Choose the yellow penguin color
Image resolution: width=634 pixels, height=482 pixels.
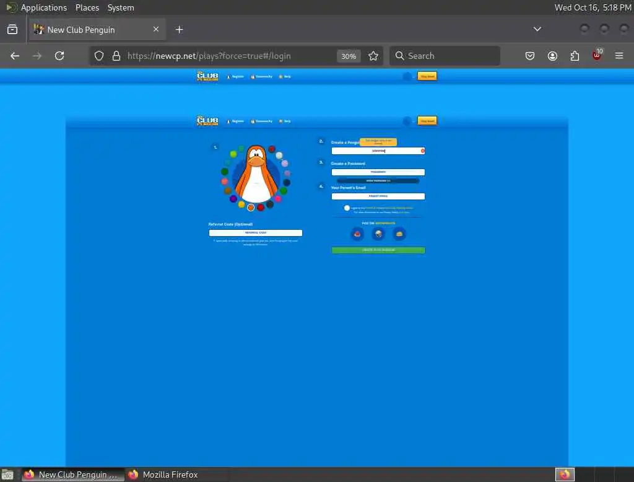(241, 204)
